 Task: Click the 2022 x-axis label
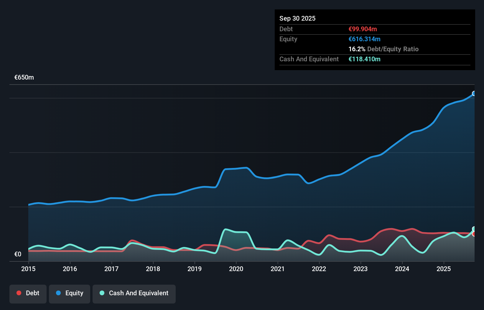(x=319, y=269)
